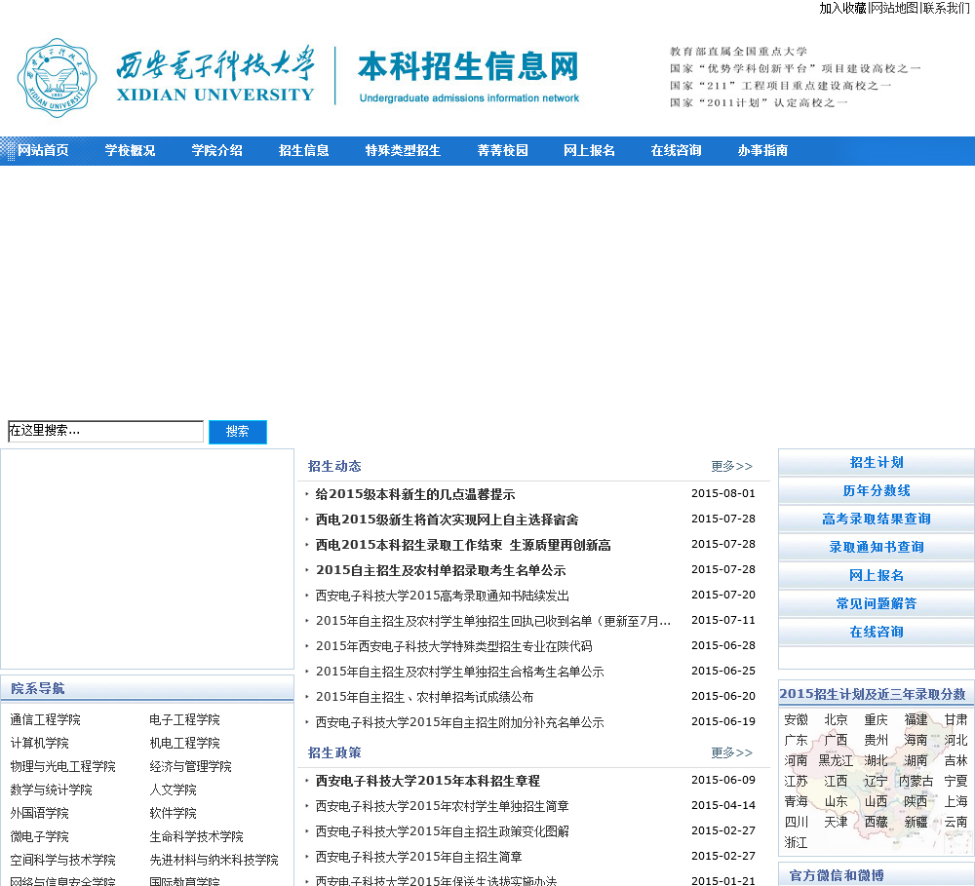Select 微电子学院 link
The height and width of the screenshot is (886, 975).
[39, 837]
